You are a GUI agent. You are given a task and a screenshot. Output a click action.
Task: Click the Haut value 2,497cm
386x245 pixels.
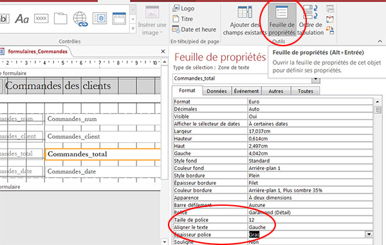click(310, 146)
